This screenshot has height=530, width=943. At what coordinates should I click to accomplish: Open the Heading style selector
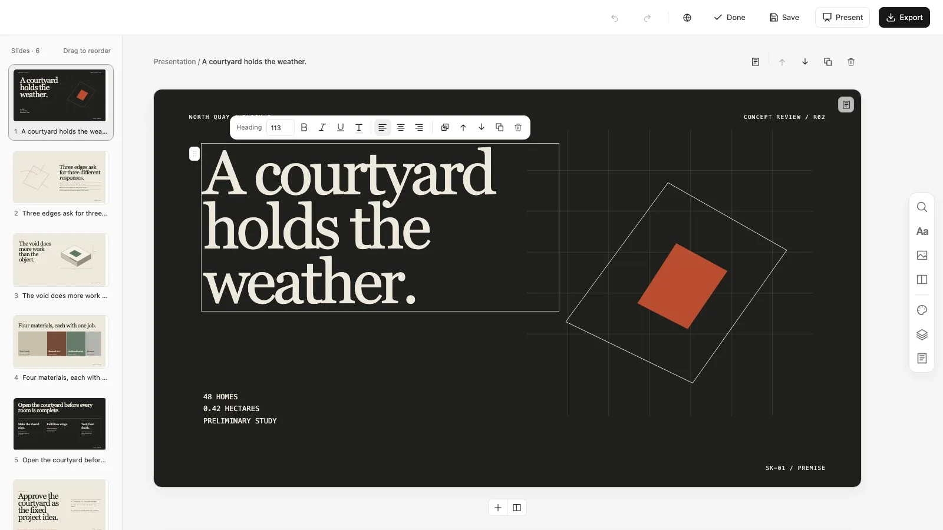[249, 127]
